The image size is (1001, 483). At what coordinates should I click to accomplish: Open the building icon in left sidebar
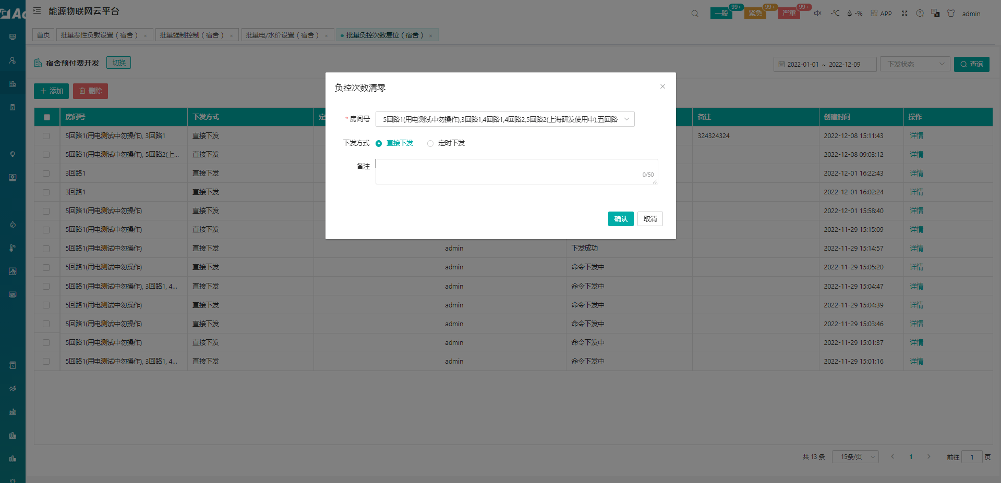coord(13,84)
